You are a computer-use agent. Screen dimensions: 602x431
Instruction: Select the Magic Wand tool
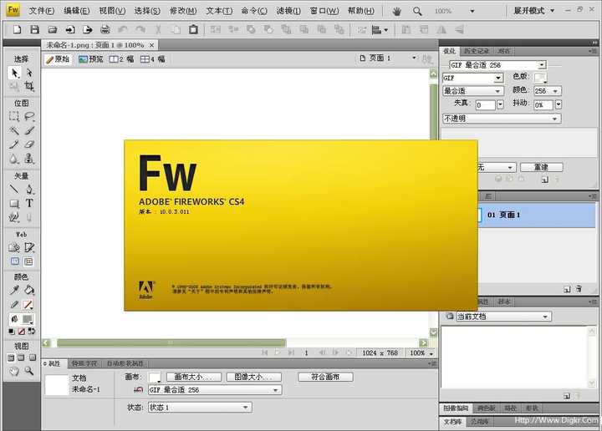coord(14,130)
